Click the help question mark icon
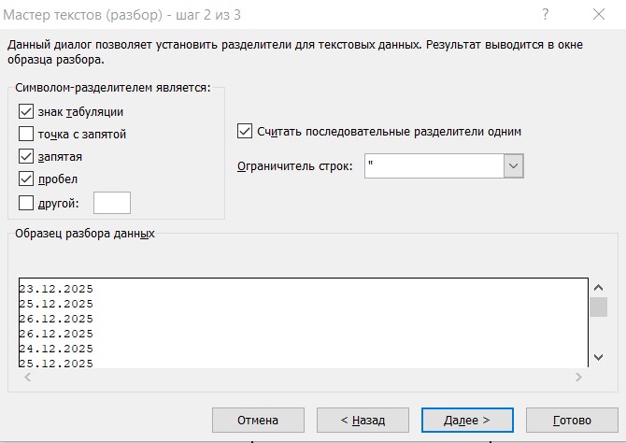Screen dimensions: 626x443 (x=545, y=14)
